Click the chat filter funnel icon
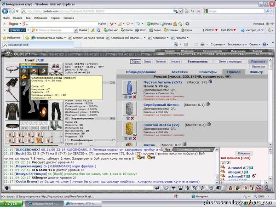276x207 pixels. [173, 188]
